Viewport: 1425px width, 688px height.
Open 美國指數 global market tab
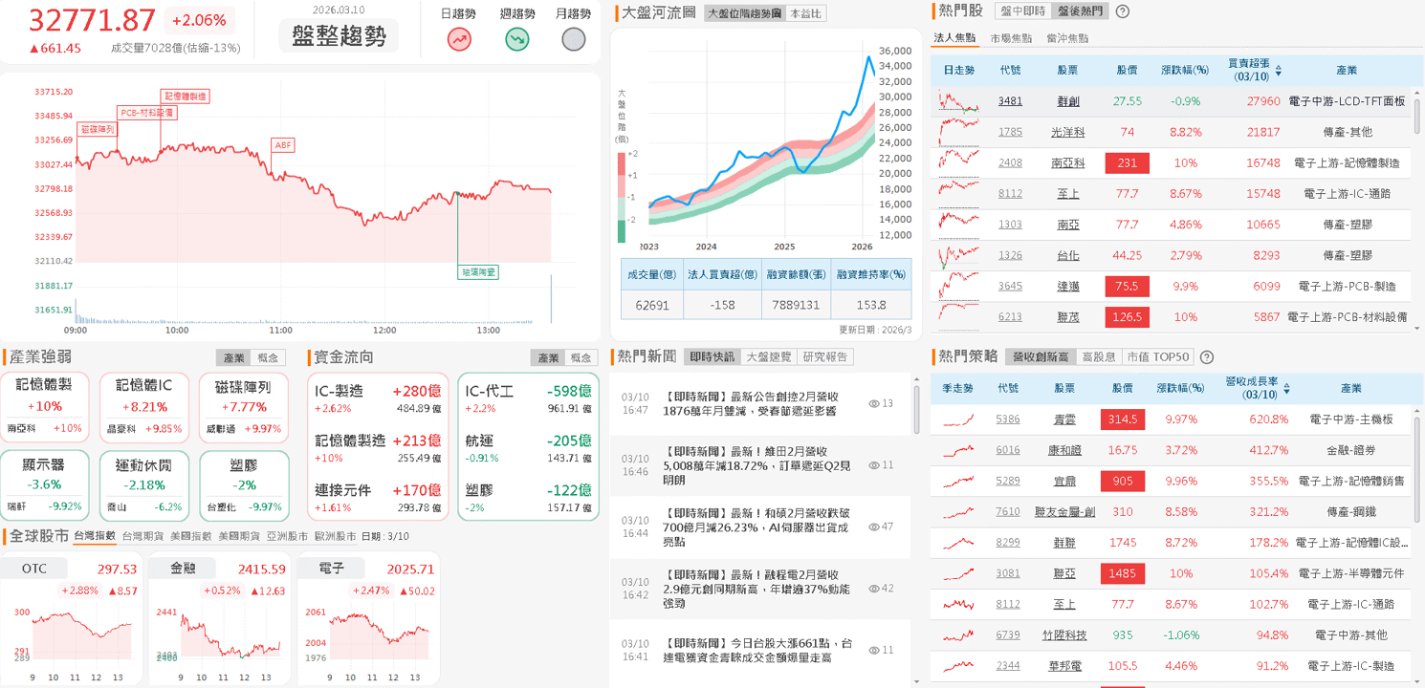tap(190, 536)
